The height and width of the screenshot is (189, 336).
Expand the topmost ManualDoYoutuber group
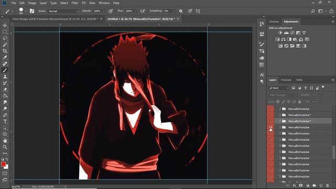280,109
